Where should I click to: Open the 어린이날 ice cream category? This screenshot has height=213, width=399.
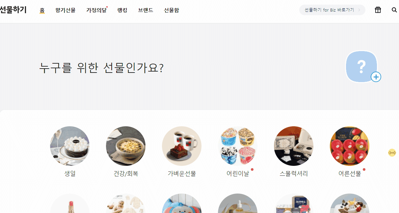click(238, 146)
